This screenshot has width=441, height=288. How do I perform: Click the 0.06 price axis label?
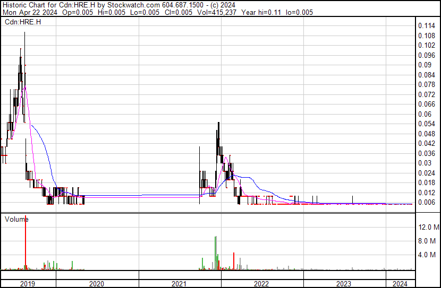click(x=424, y=114)
